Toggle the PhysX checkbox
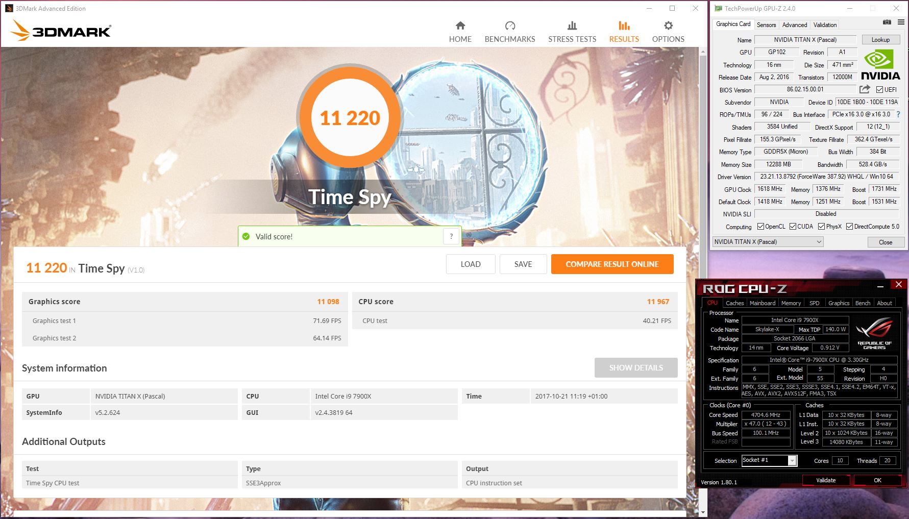Viewport: 909px width, 519px height. (x=821, y=227)
